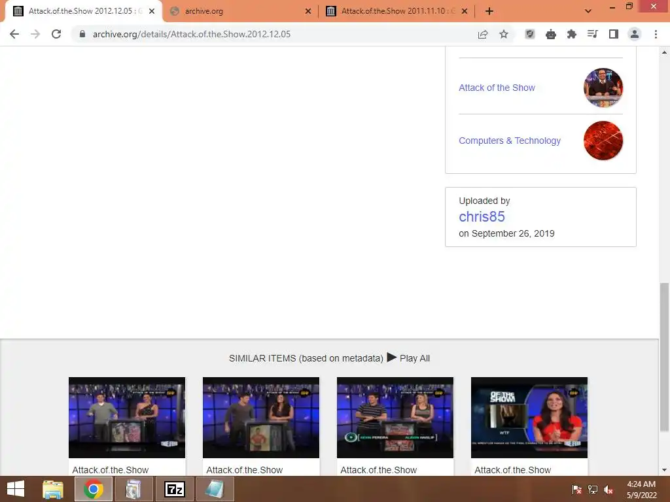Click the muted volume tray icon
Image resolution: width=670 pixels, height=502 pixels.
point(608,490)
